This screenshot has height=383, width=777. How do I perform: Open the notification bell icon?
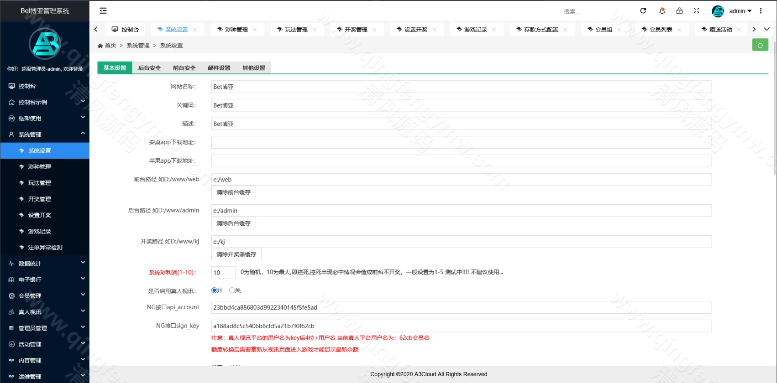click(662, 11)
